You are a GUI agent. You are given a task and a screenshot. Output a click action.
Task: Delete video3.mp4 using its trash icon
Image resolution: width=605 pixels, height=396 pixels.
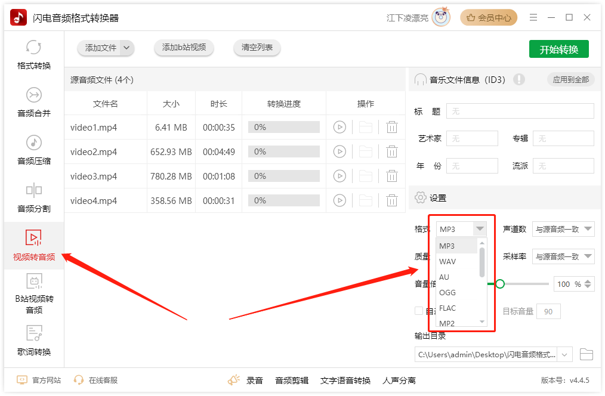[392, 176]
